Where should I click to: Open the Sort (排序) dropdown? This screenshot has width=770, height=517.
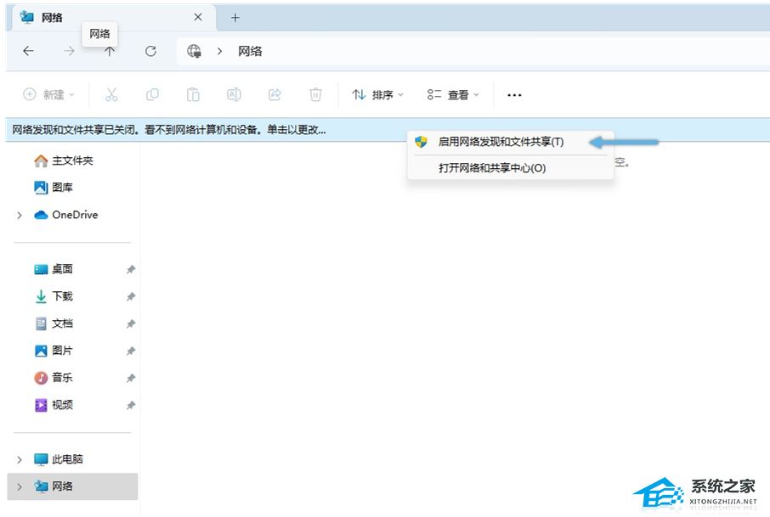(x=377, y=95)
